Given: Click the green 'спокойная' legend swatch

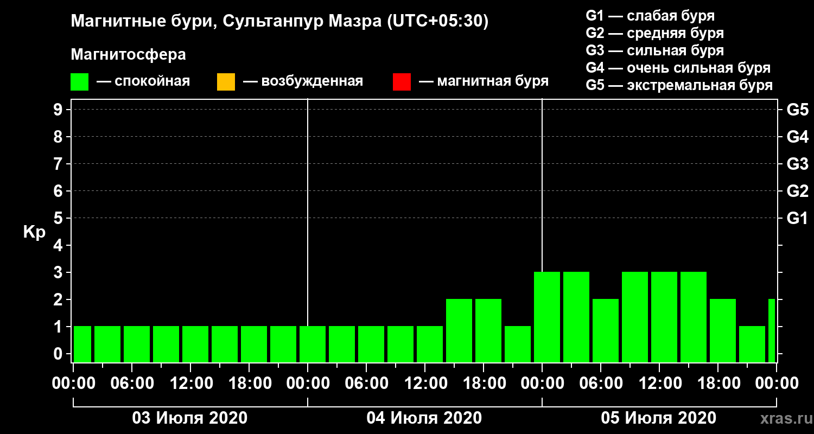Looking at the screenshot, I should pos(79,82).
